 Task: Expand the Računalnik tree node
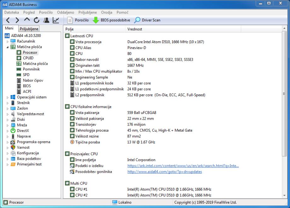pos(8,41)
